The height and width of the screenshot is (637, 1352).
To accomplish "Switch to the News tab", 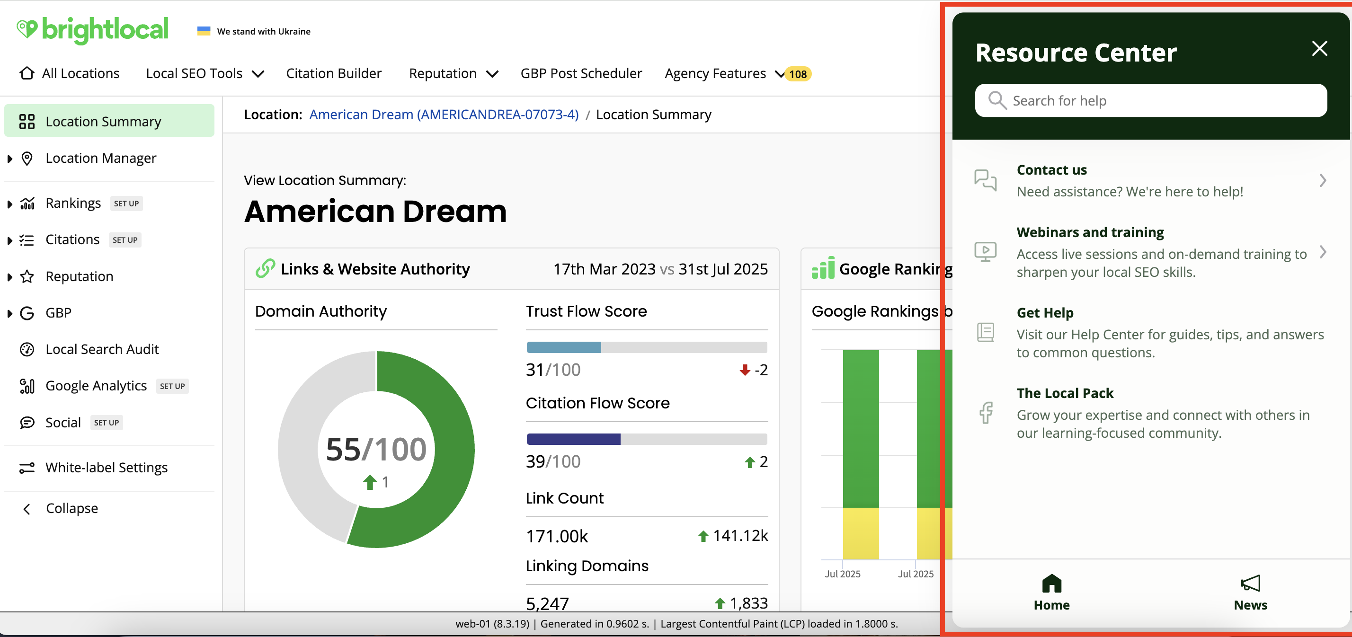I will tap(1250, 592).
